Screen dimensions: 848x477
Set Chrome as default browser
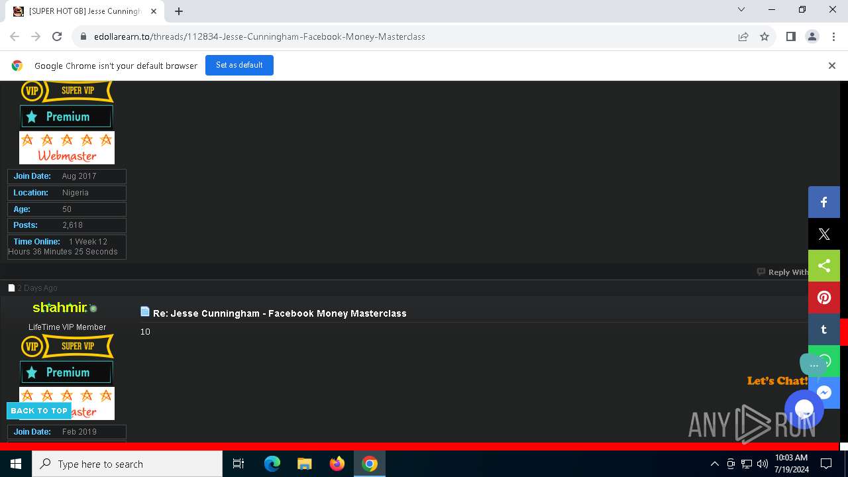point(239,65)
